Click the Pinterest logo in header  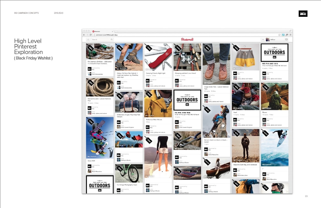pyautogui.click(x=187, y=39)
